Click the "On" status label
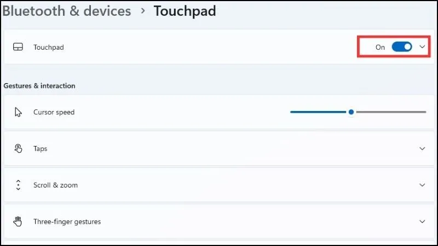The height and width of the screenshot is (246, 438). point(380,48)
